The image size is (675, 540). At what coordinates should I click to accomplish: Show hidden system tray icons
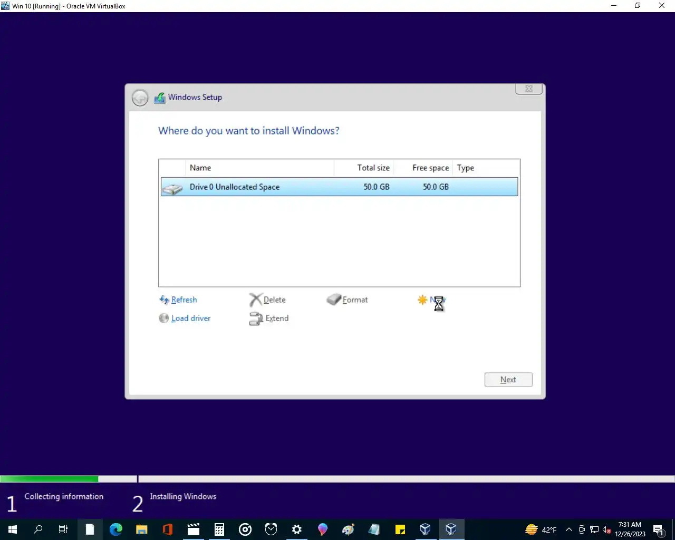coord(569,529)
